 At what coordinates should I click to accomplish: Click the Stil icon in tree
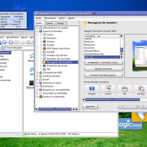[44, 69]
